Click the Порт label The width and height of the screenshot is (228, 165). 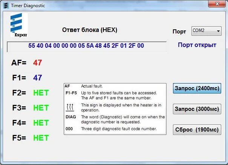179,32
